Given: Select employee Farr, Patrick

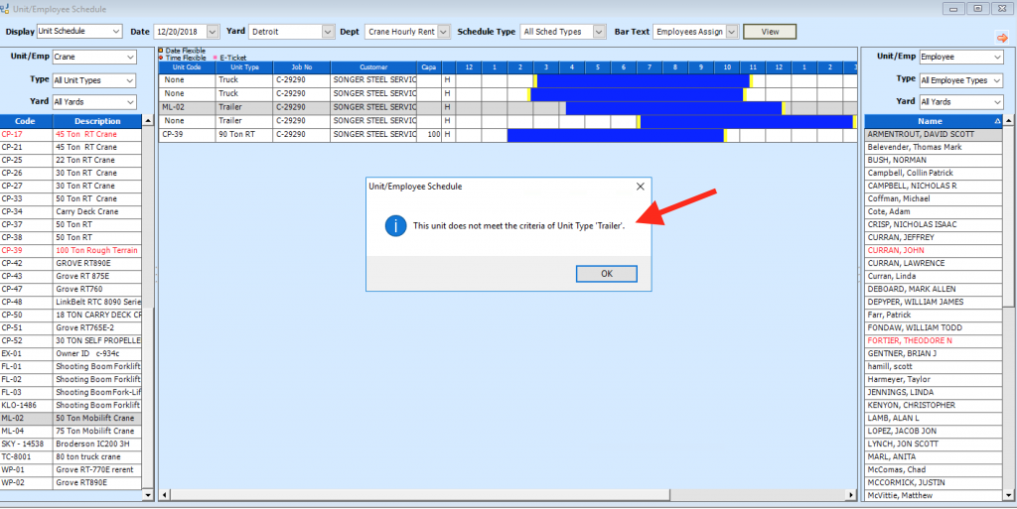Looking at the screenshot, I should point(934,315).
